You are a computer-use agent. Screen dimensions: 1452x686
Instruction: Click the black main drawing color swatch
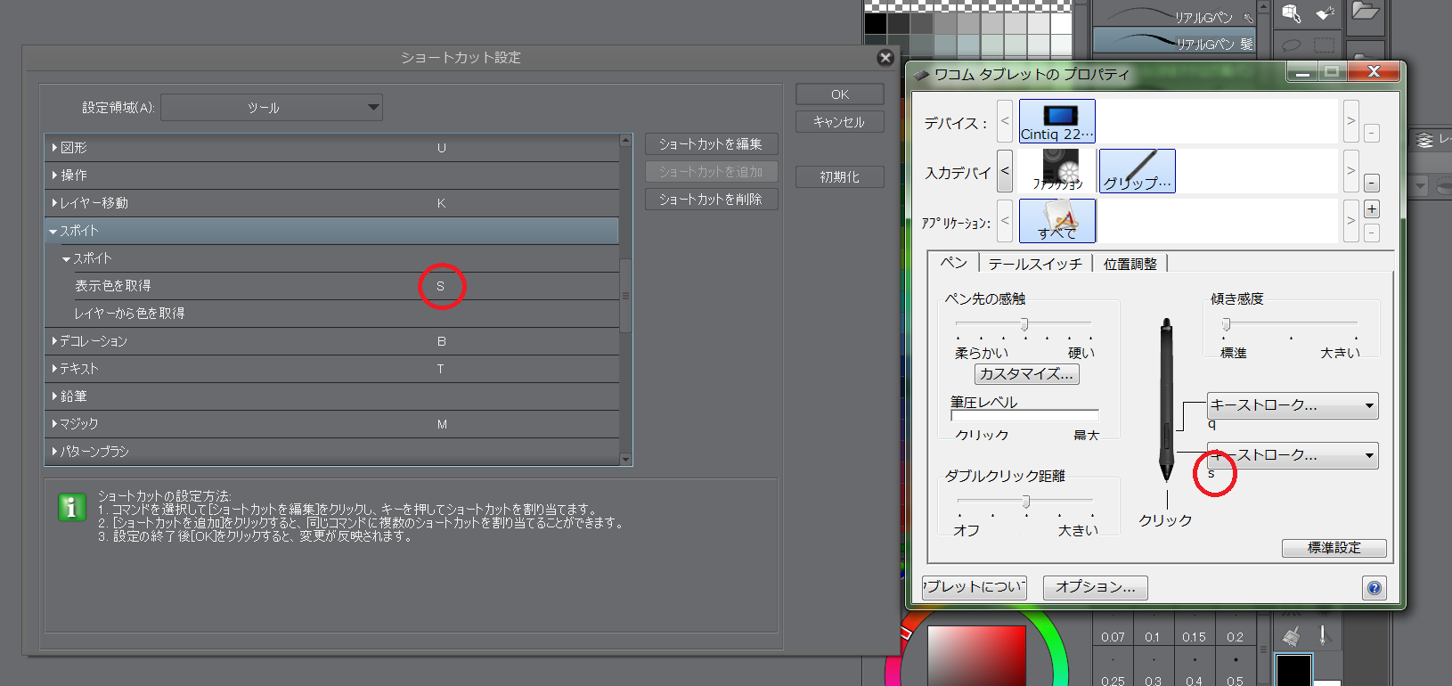[x=1293, y=670]
